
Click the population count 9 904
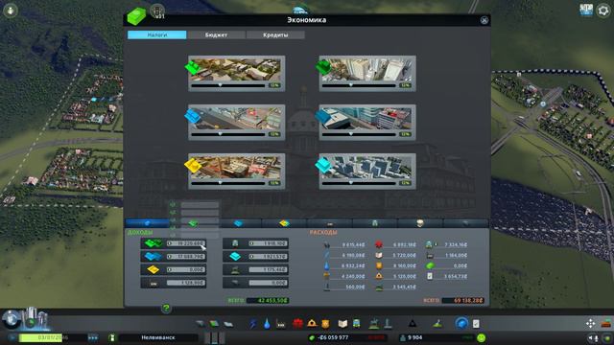pos(414,337)
